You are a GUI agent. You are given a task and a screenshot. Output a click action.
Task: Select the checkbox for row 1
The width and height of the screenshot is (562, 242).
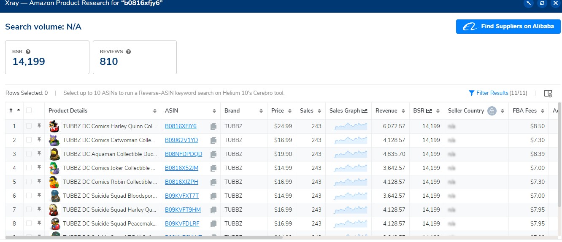(x=29, y=126)
